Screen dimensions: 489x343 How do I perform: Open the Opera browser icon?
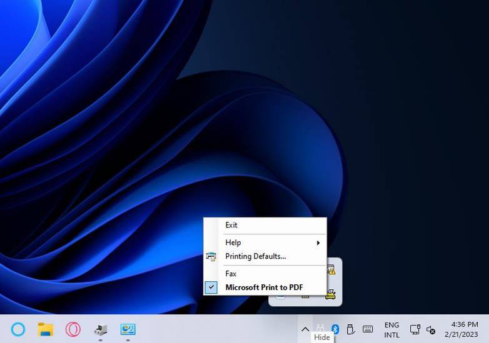(73, 329)
